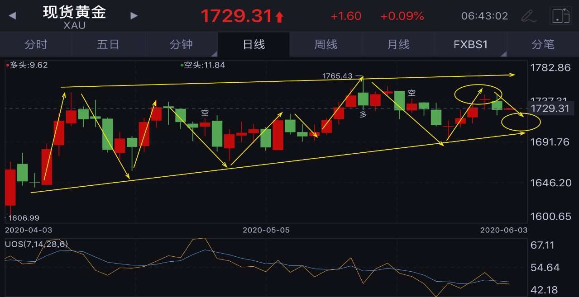This screenshot has height=297, width=579.
Task: Go to next instrument with right arrow
Action: pos(134,16)
